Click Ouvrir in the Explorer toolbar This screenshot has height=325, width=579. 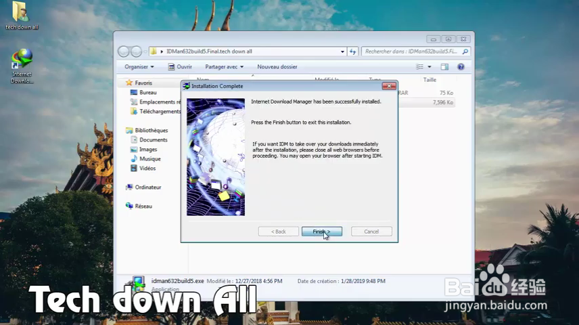[x=180, y=66]
